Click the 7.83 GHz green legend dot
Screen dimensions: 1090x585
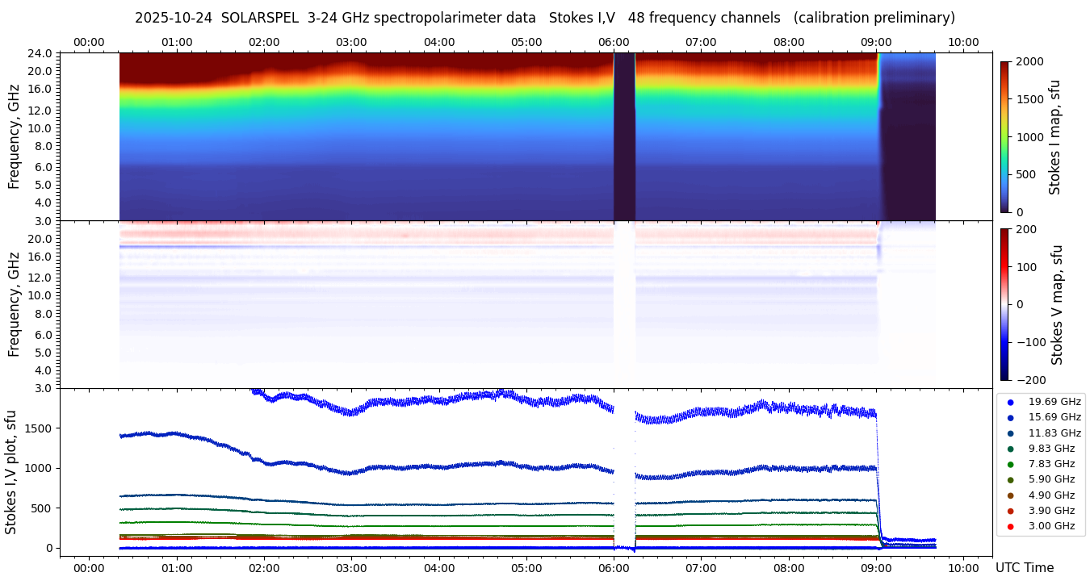1010,464
